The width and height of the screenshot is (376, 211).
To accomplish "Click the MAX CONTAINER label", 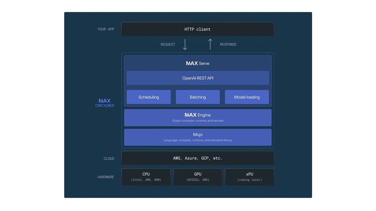I will click(105, 103).
